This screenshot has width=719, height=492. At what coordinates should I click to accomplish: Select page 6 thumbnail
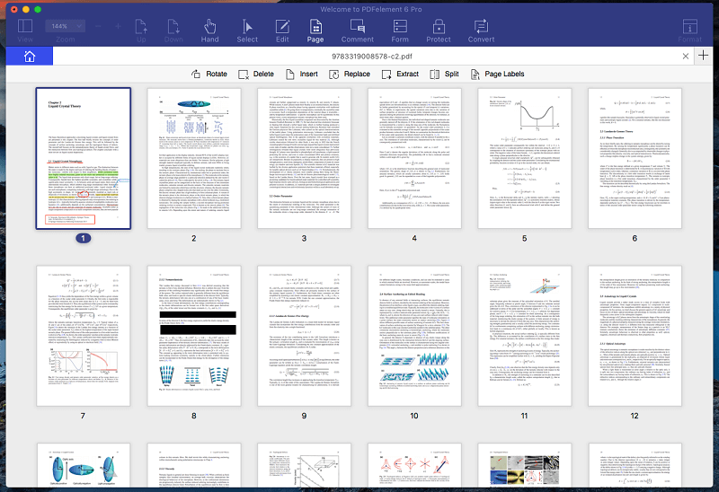[x=635, y=158]
